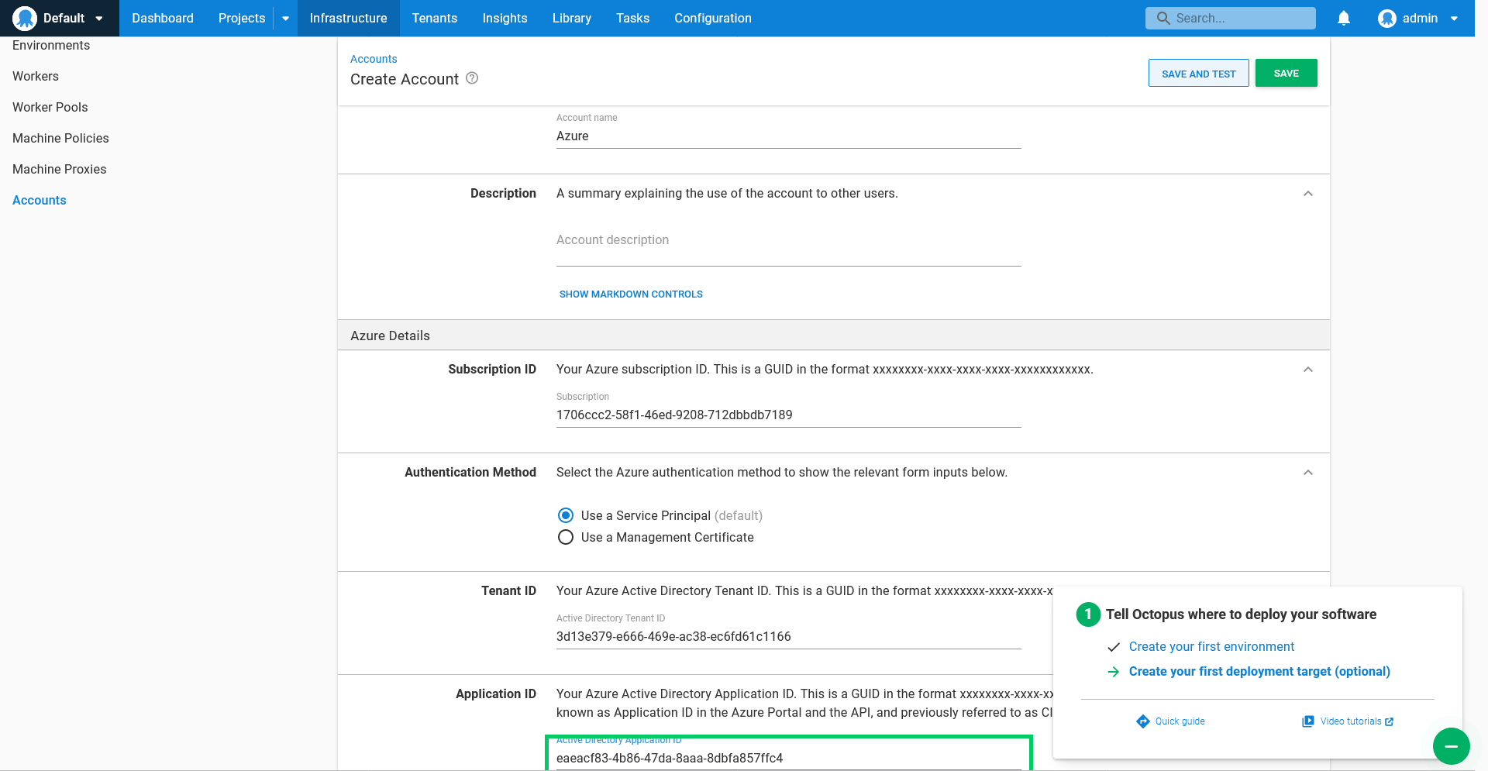Click the green SAVE button
The width and height of the screenshot is (1488, 771).
(1286, 73)
